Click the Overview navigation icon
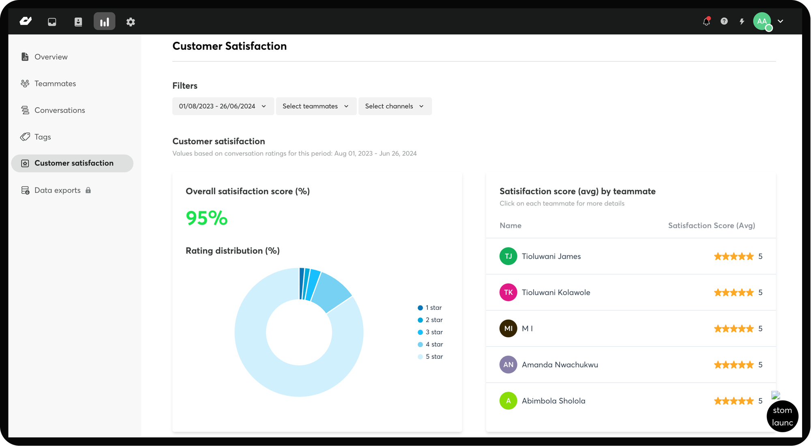 coord(26,57)
